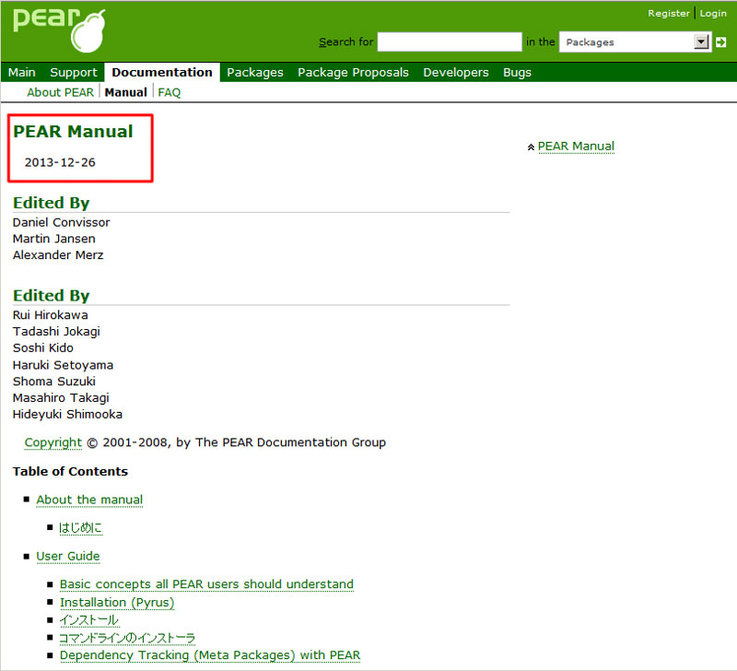Click the name Haruki Setoyama
Image resolution: width=737 pixels, height=671 pixels.
point(63,365)
